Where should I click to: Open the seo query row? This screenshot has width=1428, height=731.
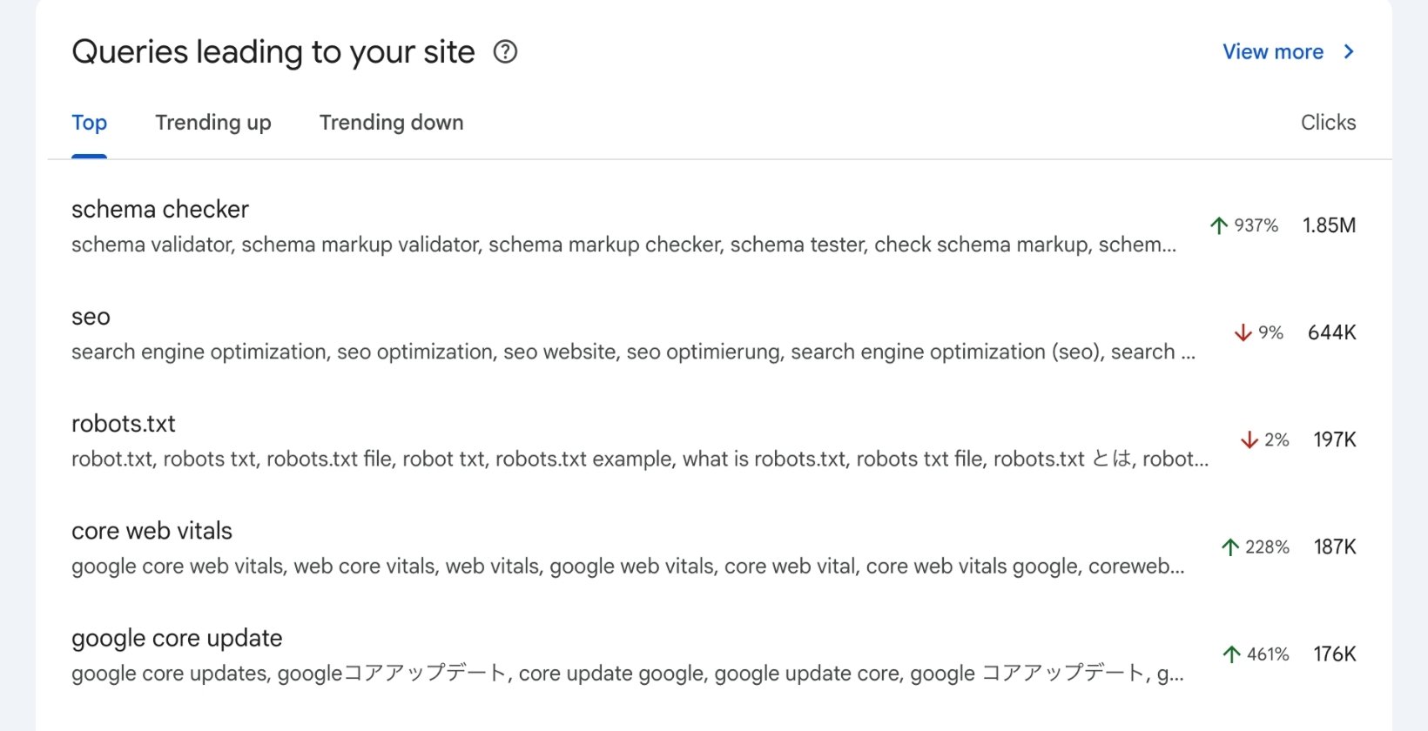[91, 317]
